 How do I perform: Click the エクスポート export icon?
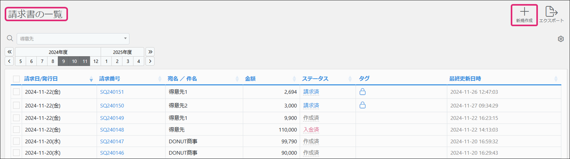[551, 12]
